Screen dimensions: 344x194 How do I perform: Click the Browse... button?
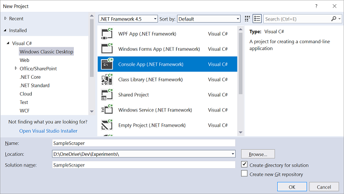[258, 154]
